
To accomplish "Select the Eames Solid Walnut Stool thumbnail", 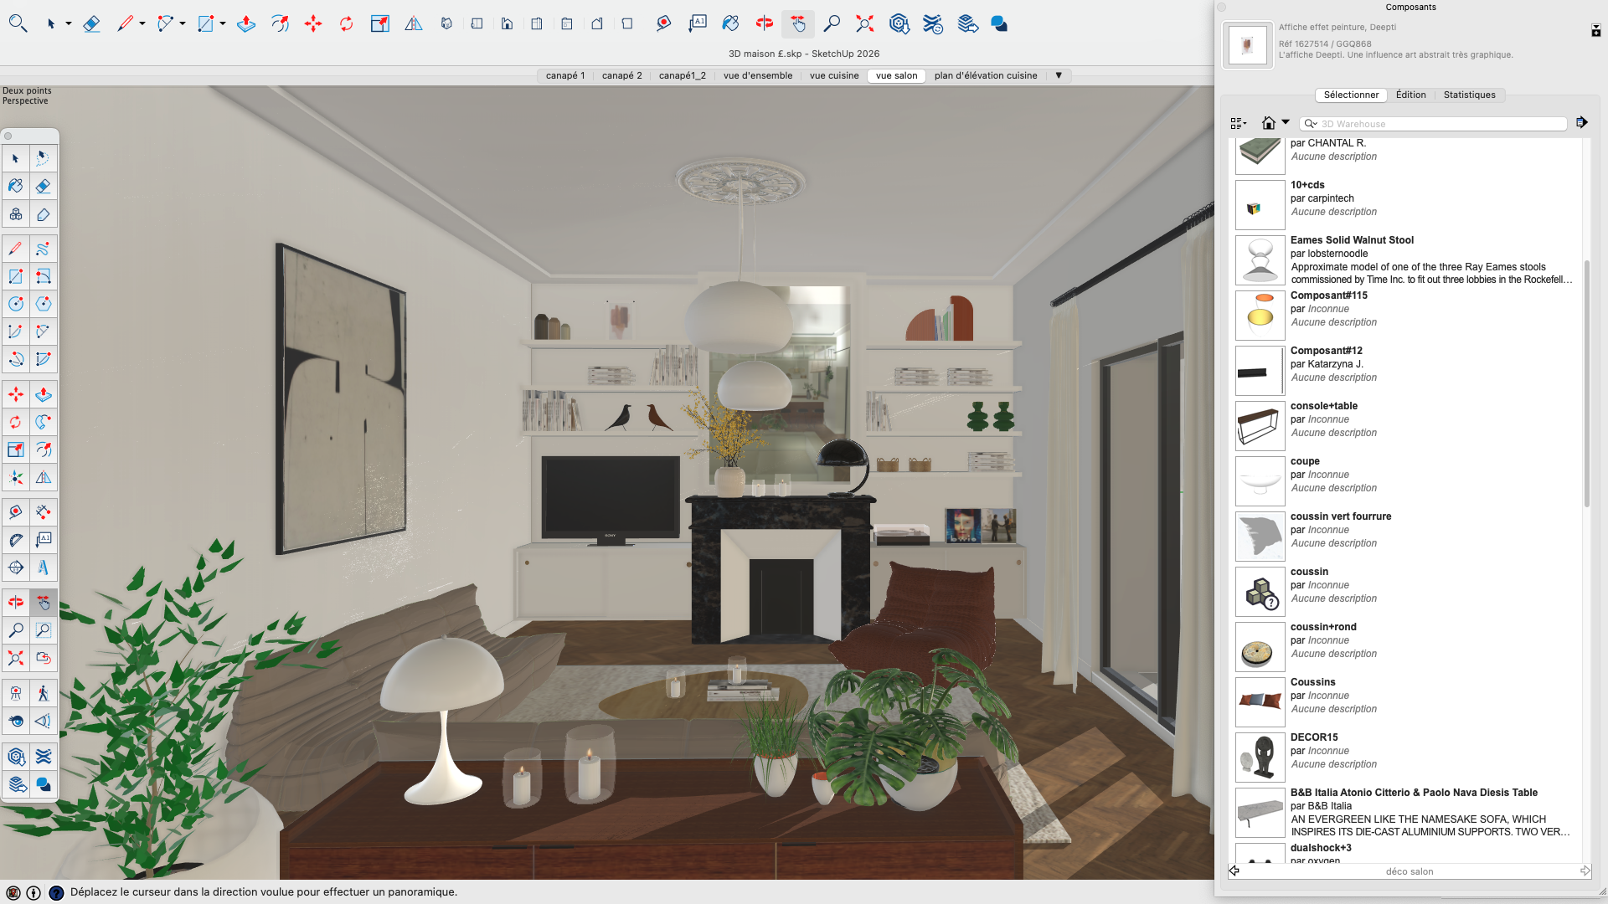I will point(1260,259).
